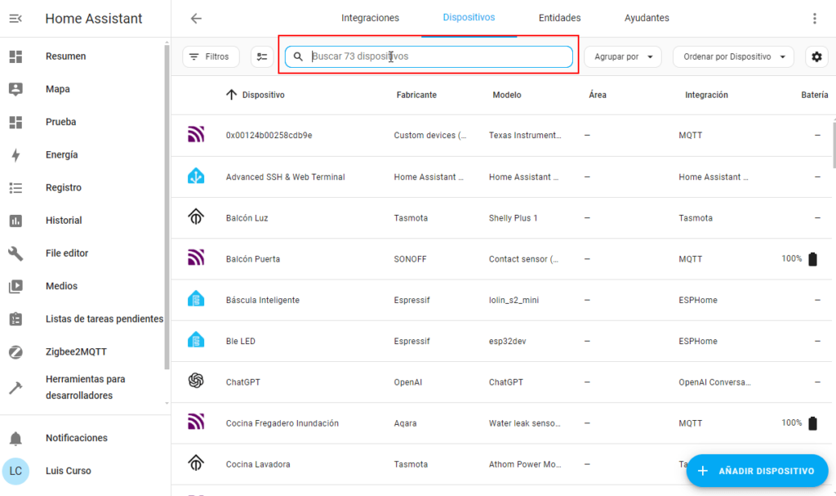Toggle selection mode checklist button
The width and height of the screenshot is (836, 496).
pos(262,56)
